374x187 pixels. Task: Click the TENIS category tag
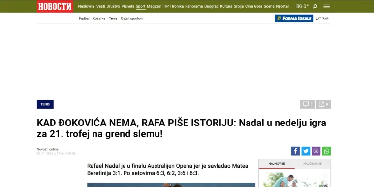point(45,104)
